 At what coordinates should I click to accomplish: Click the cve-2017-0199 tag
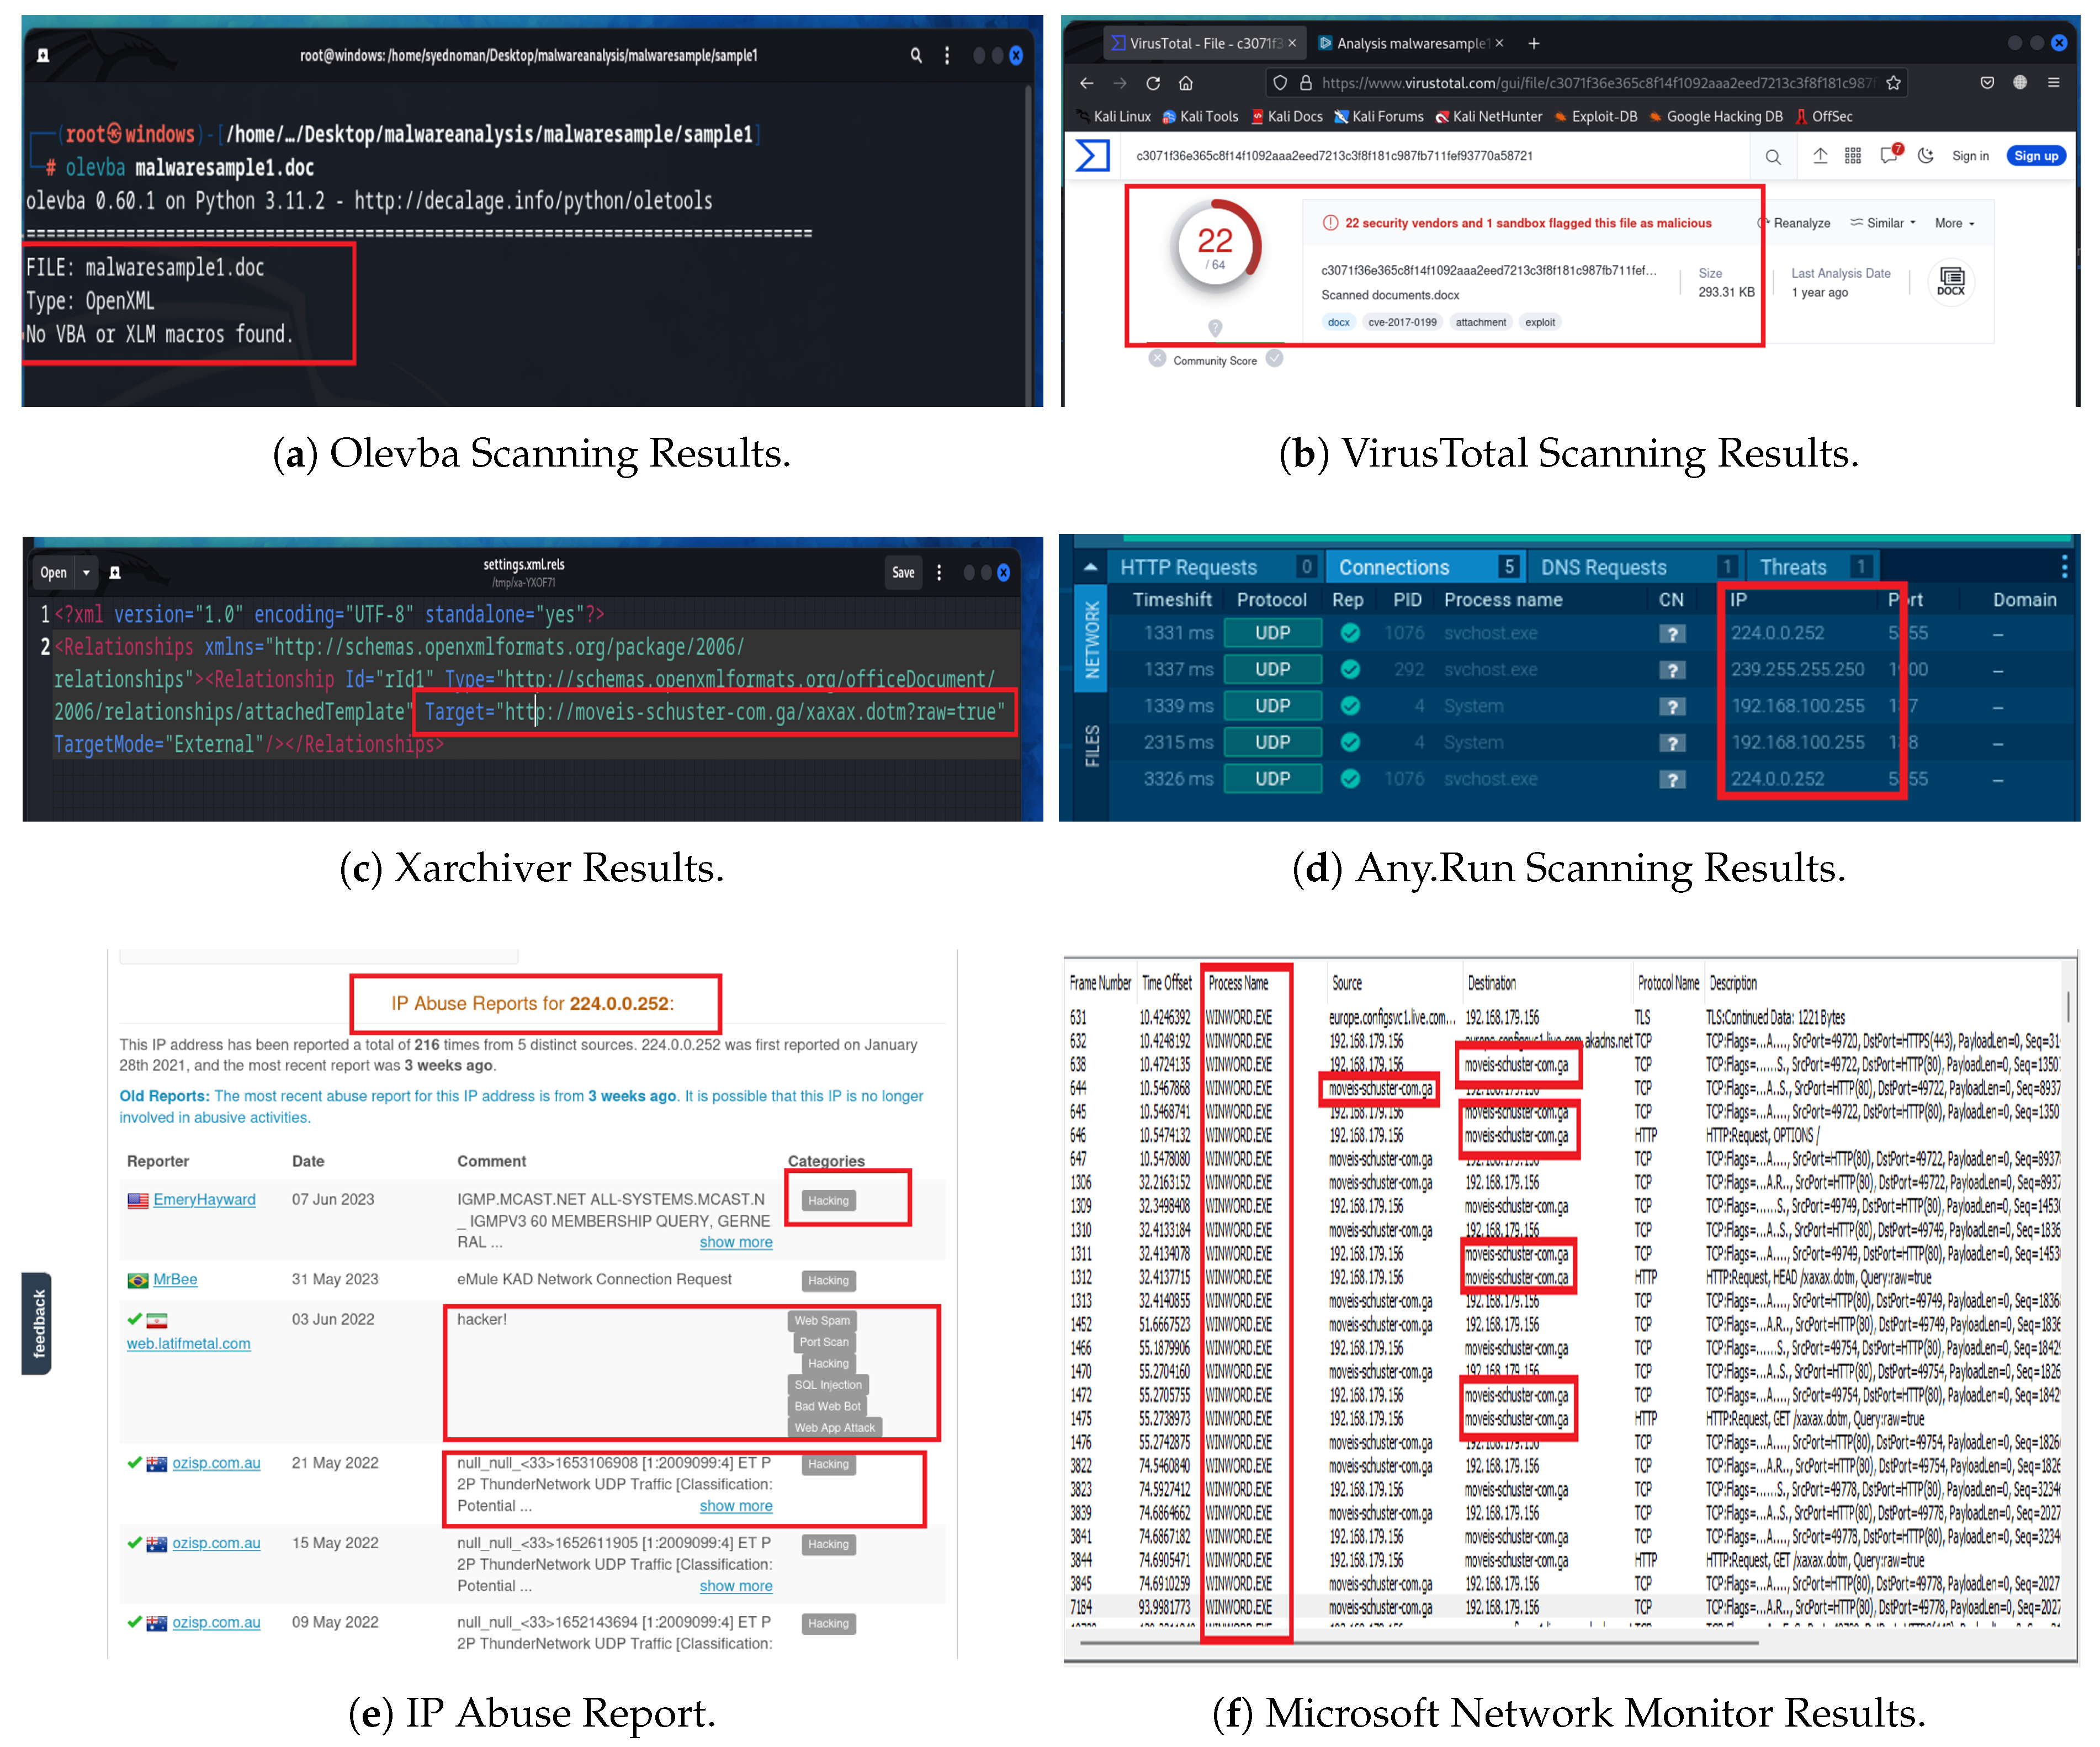1402,322
